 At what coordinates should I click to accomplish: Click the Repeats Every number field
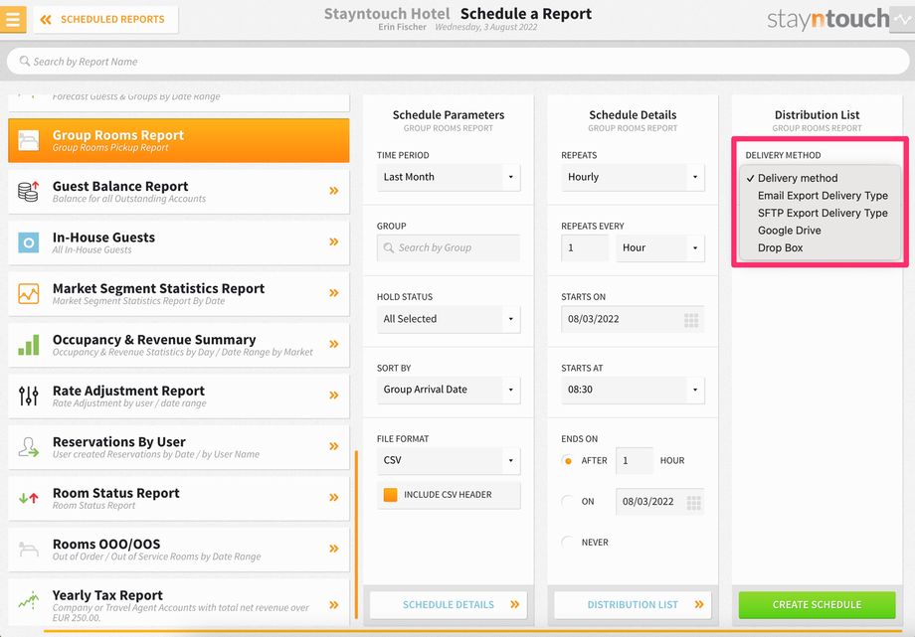[585, 247]
